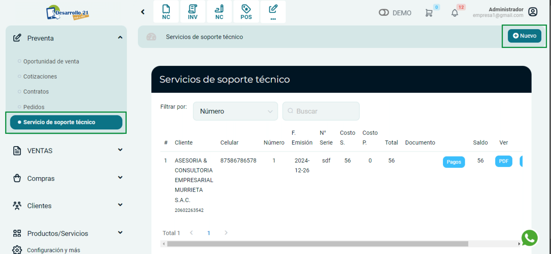
Task: Click the dashboard gauge icon in breadcrumb
Action: tap(151, 37)
